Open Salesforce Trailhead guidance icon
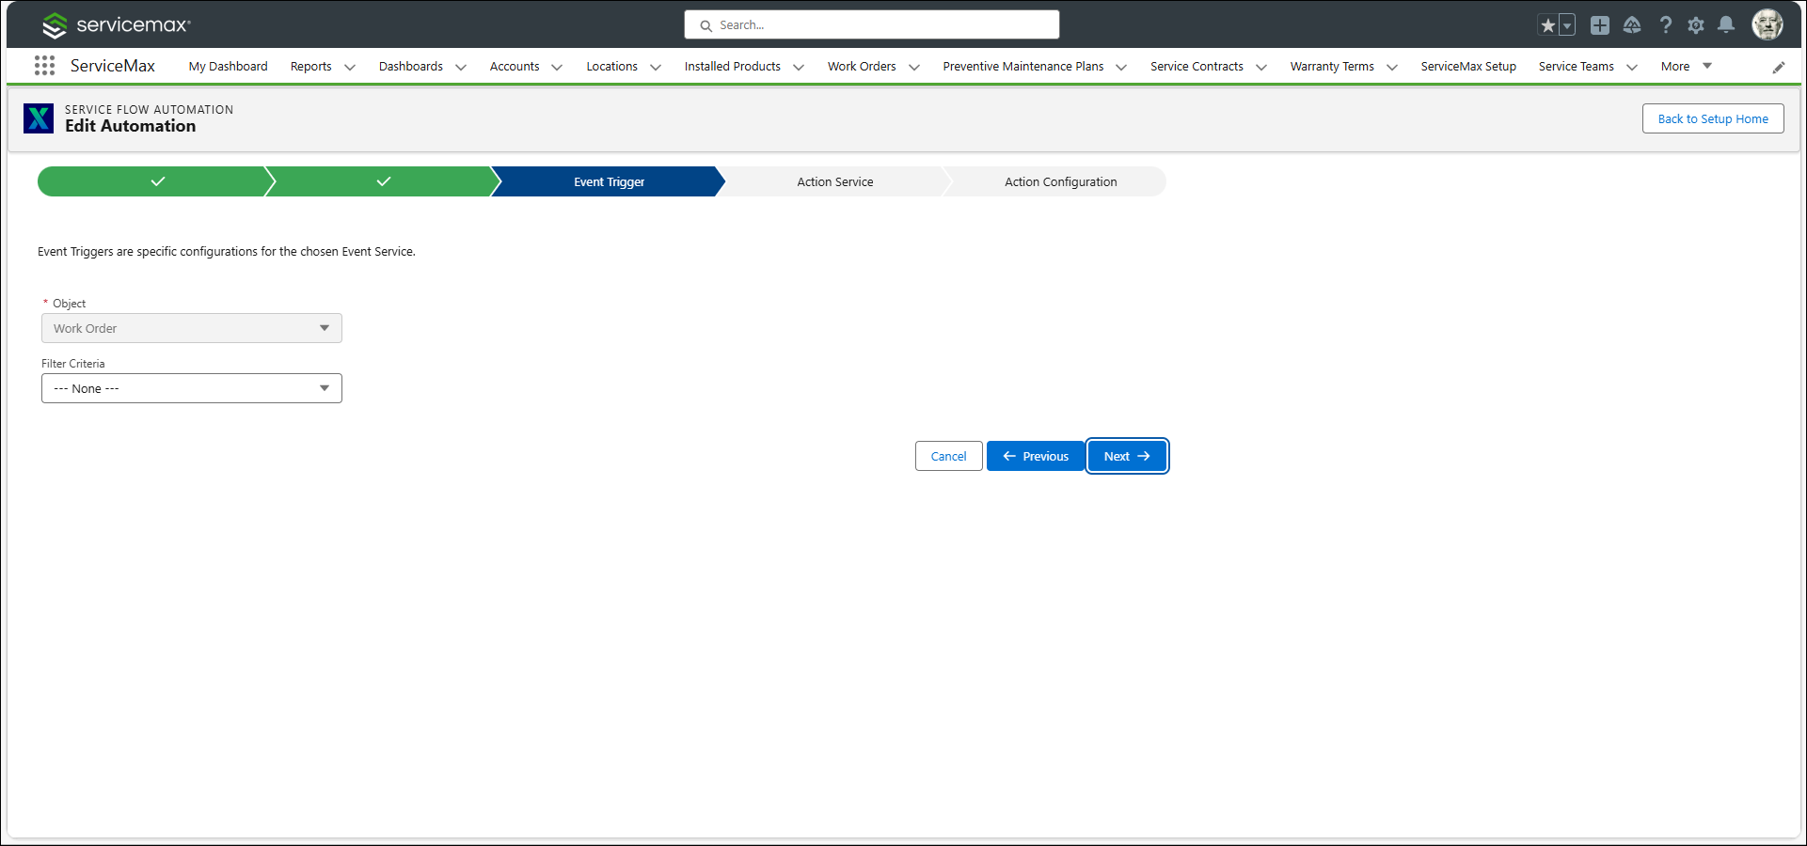The width and height of the screenshot is (1807, 846). coord(1632,25)
